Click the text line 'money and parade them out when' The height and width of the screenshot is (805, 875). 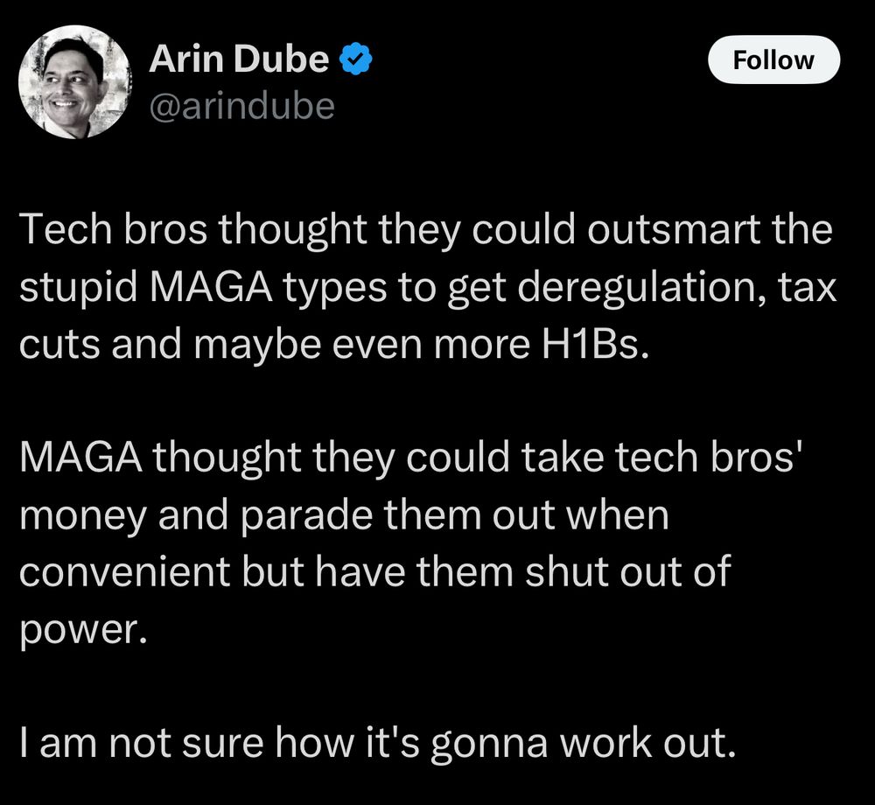[344, 515]
